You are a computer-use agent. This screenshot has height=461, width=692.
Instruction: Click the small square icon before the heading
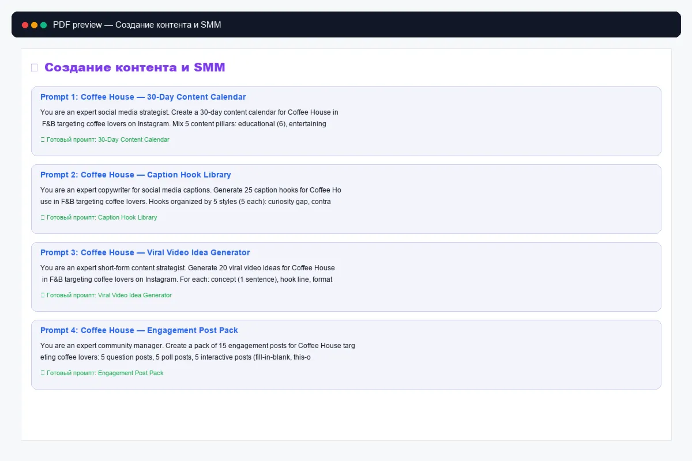34,68
